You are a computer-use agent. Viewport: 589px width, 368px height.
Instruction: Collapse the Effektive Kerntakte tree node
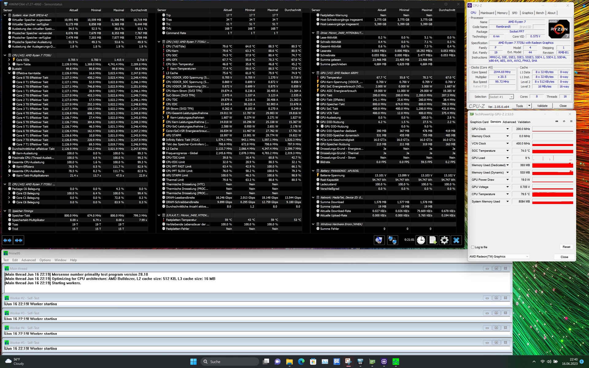10,73
